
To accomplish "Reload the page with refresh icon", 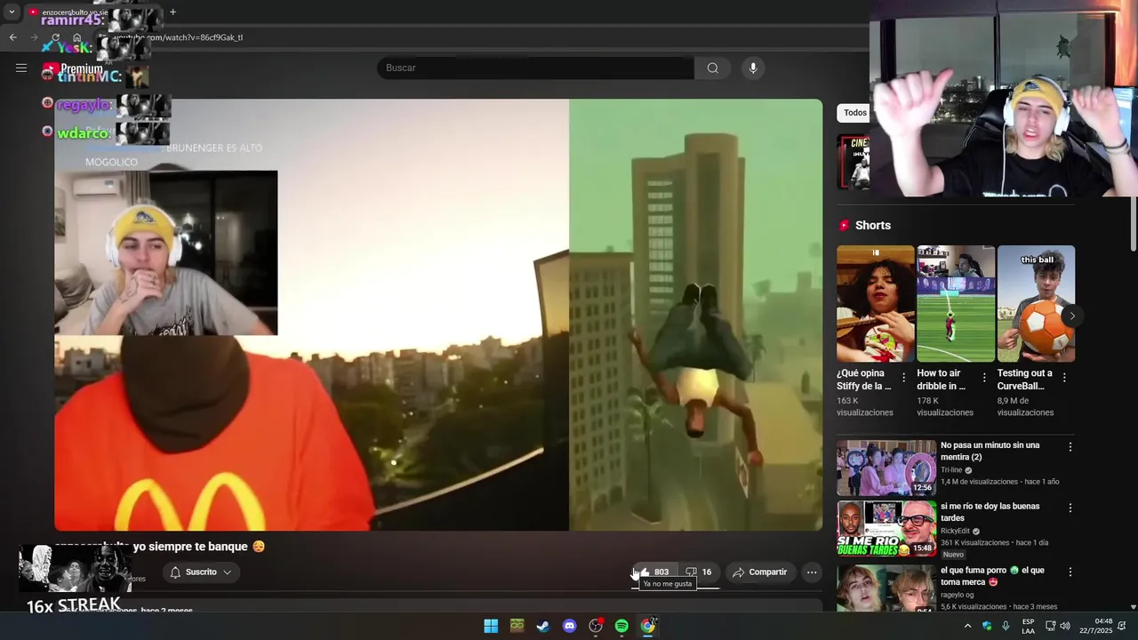I will (55, 37).
